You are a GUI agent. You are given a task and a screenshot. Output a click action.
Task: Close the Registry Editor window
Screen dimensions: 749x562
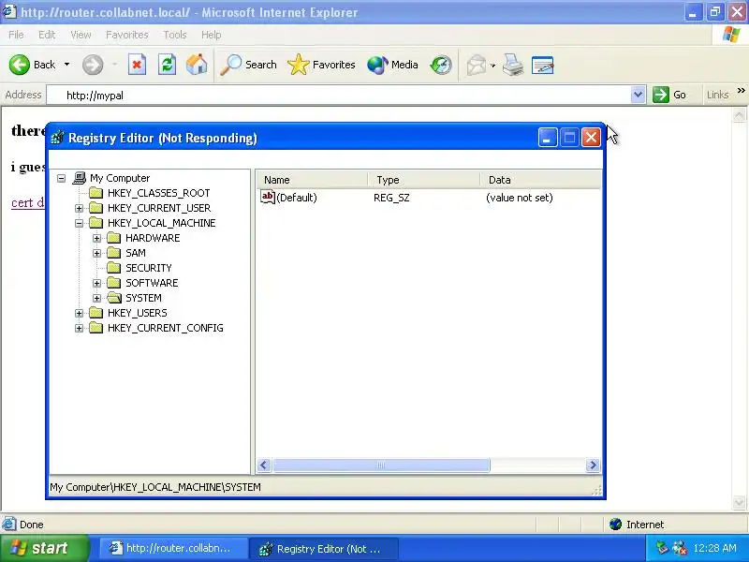[592, 138]
